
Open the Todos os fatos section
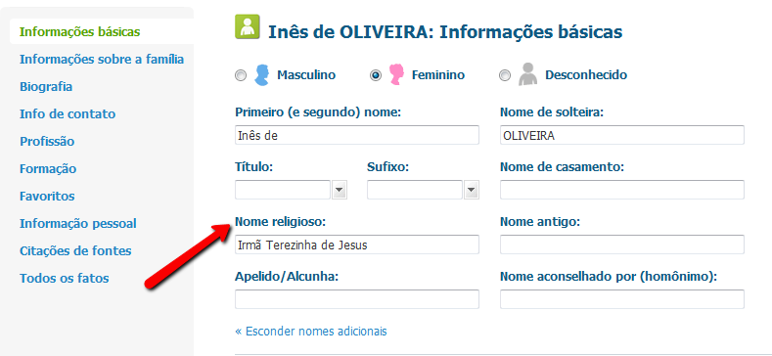point(64,278)
